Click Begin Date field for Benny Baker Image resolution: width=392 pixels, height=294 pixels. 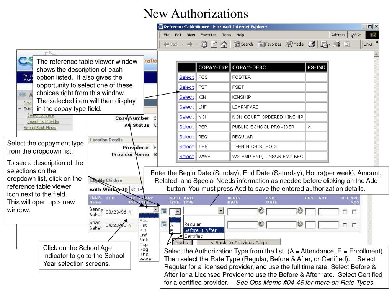242,212
